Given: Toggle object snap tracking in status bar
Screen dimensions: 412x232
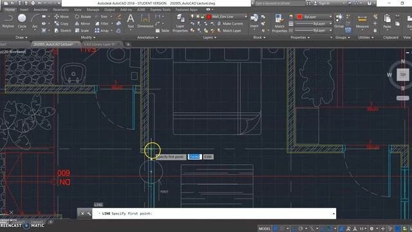Looking at the screenshot, I should [x=323, y=229].
